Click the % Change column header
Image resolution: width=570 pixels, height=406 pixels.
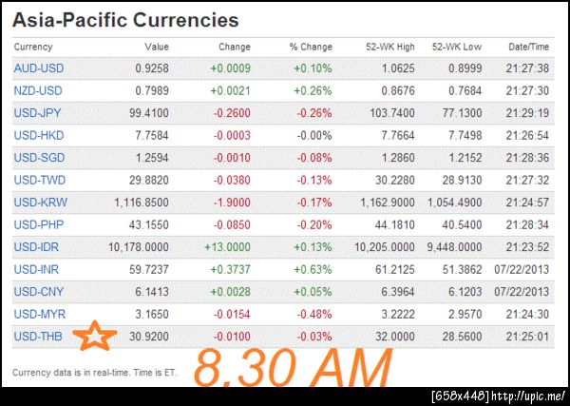click(311, 47)
